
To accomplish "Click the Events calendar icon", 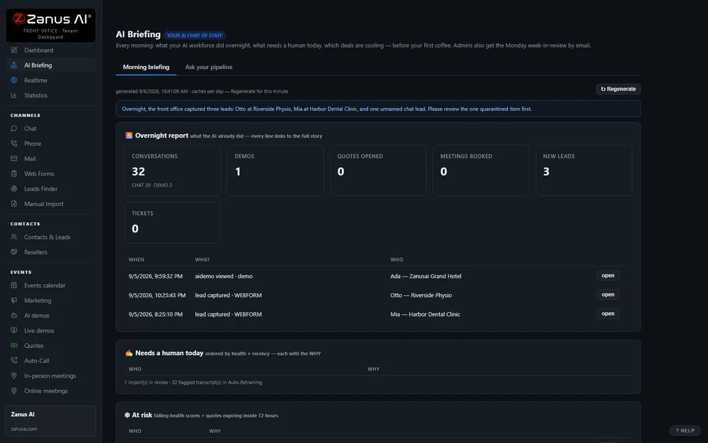I will 14,285.
